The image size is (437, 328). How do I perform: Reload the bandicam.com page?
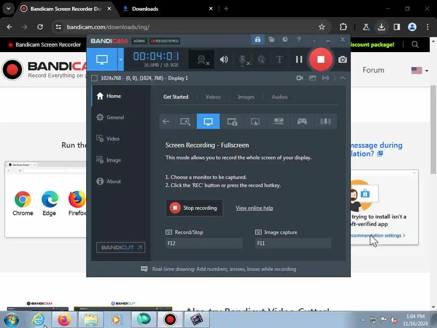point(40,27)
